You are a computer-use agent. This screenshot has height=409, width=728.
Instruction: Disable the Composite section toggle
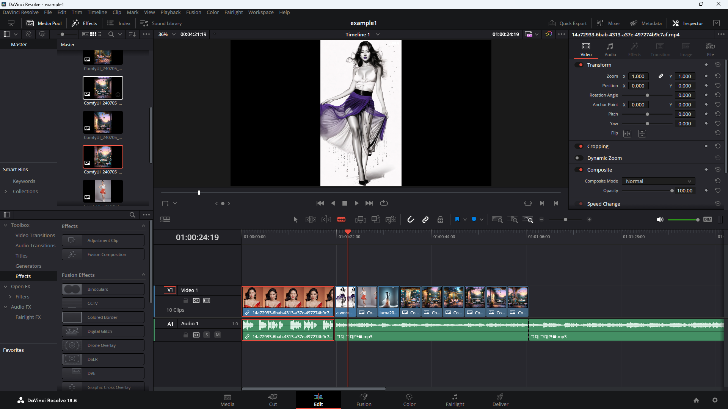(579, 170)
